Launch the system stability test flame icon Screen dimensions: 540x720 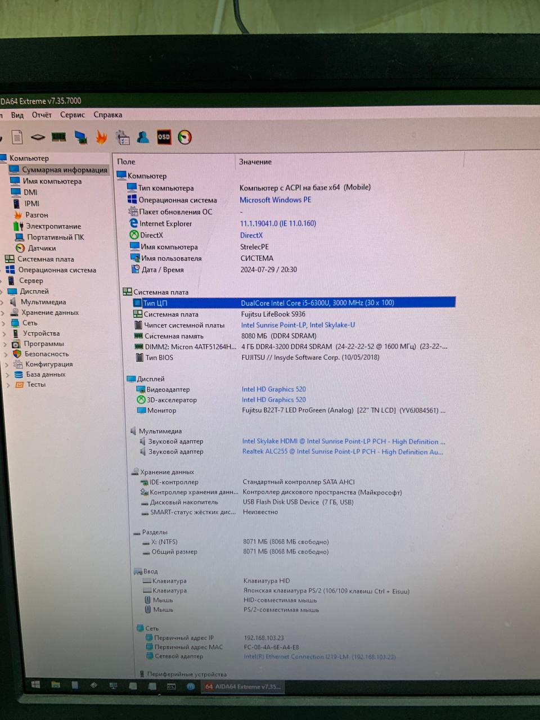(101, 137)
